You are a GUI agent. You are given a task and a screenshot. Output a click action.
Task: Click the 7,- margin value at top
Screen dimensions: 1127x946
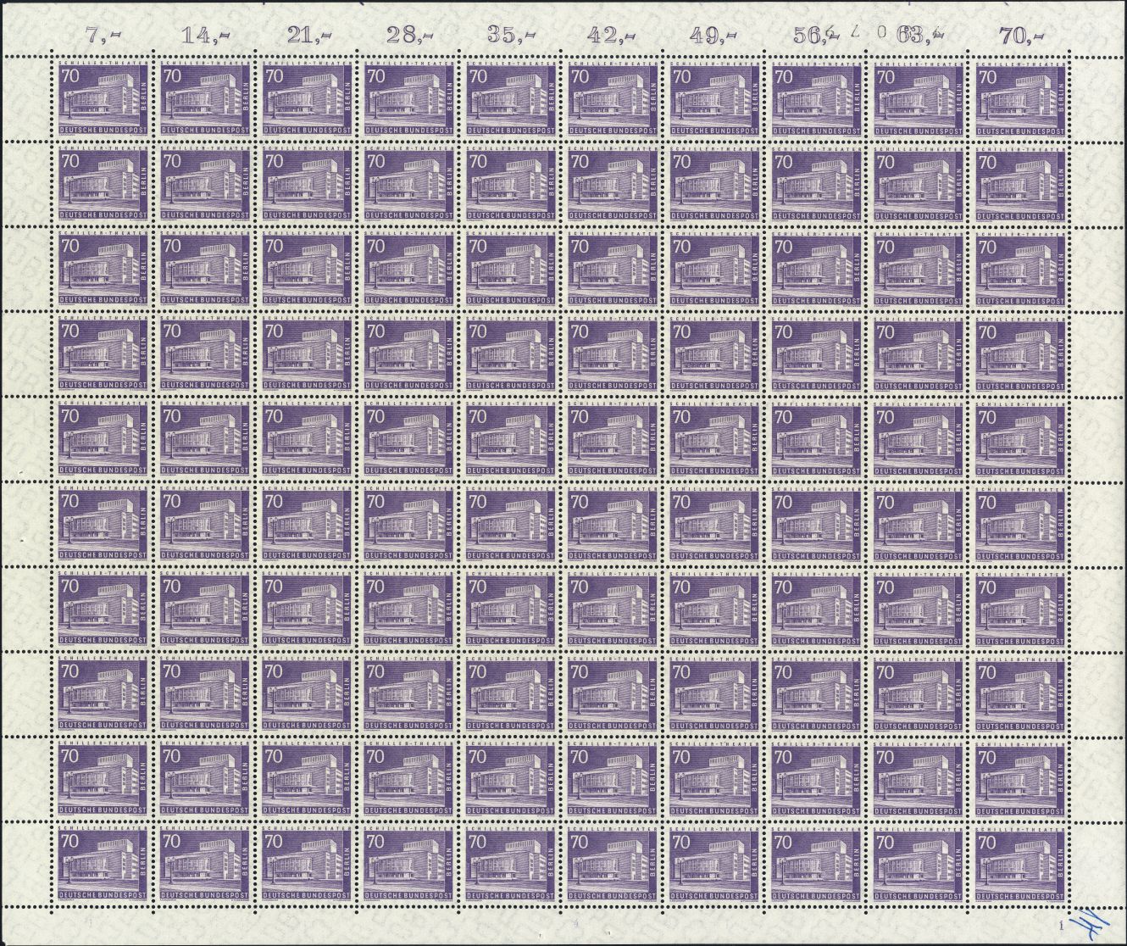tap(103, 35)
